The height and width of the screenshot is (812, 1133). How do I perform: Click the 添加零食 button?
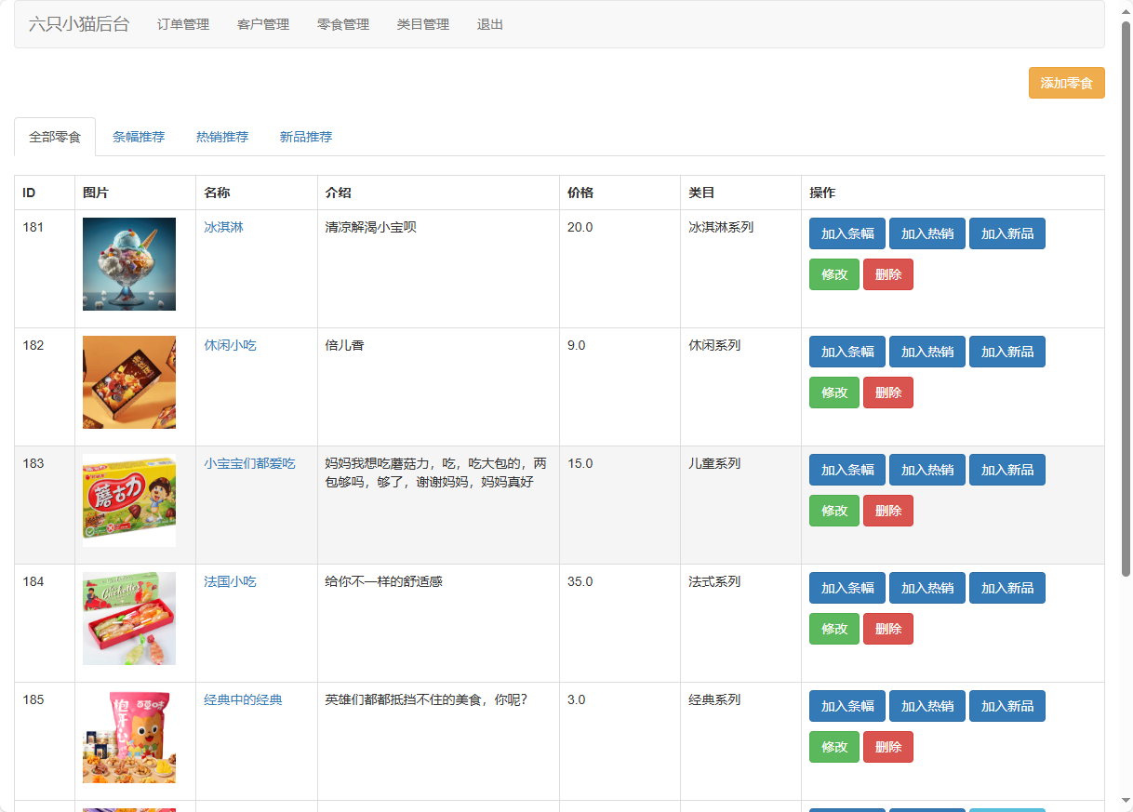click(x=1066, y=83)
